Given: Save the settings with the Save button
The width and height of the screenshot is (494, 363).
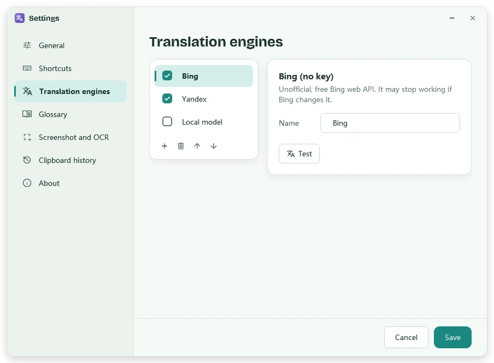Looking at the screenshot, I should (452, 337).
